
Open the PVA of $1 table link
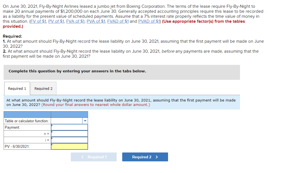[x=96, y=21]
